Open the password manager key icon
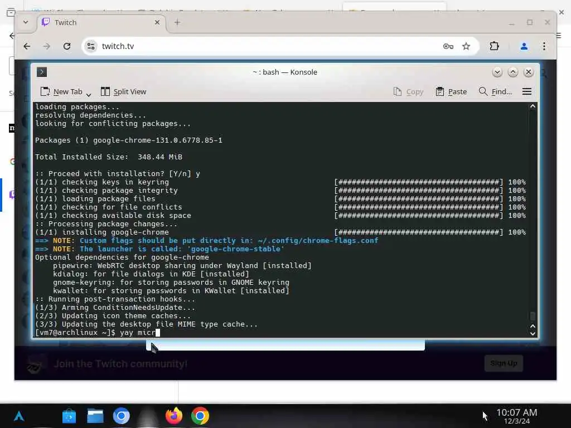The width and height of the screenshot is (571, 428). (448, 46)
